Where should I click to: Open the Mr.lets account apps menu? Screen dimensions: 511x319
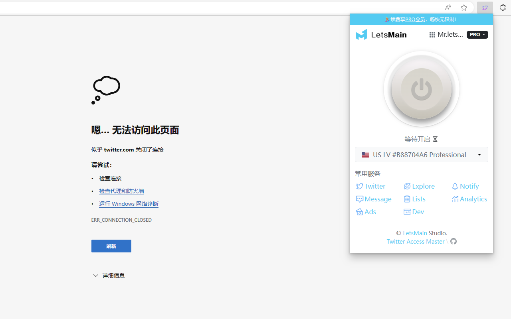446,35
